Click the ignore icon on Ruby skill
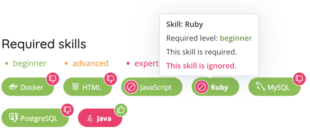This screenshot has height=129, width=310. point(201,88)
